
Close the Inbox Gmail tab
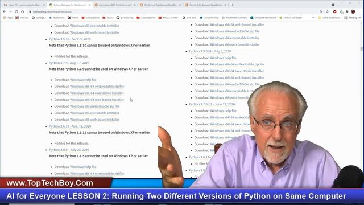(44, 5)
